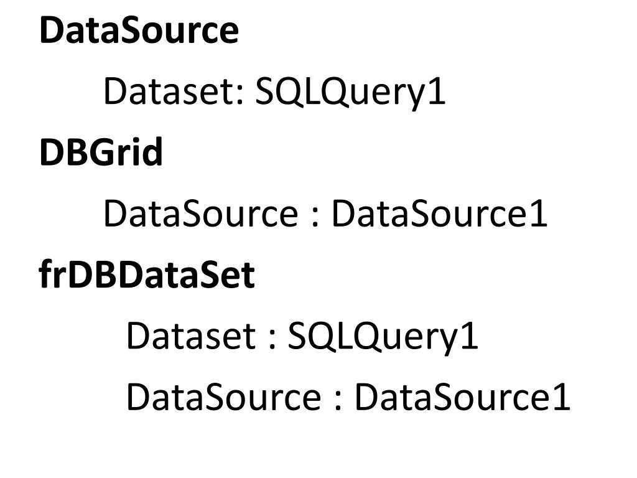Select the DataSource1 value under frDBDataSet
Viewport: 637px width, 478px height.
(x=463, y=396)
